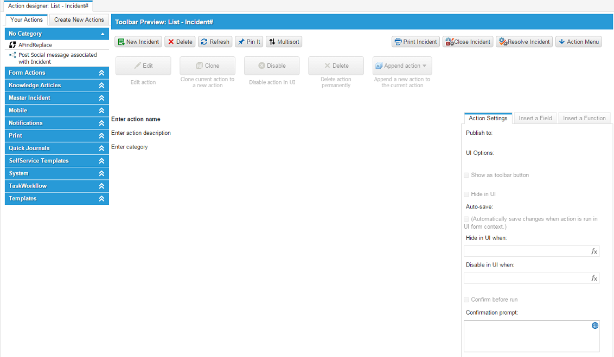Screen dimensions: 614x357
Task: Click the New Incident toolbar icon
Action: click(121, 42)
